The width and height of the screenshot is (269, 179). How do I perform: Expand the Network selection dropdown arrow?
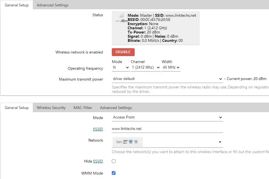[220, 142]
